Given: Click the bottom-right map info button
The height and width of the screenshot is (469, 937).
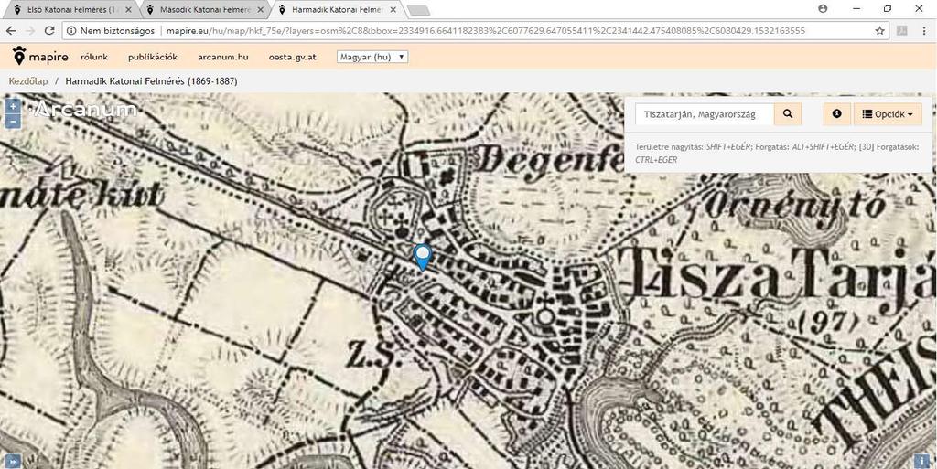Looking at the screenshot, I should 922,462.
